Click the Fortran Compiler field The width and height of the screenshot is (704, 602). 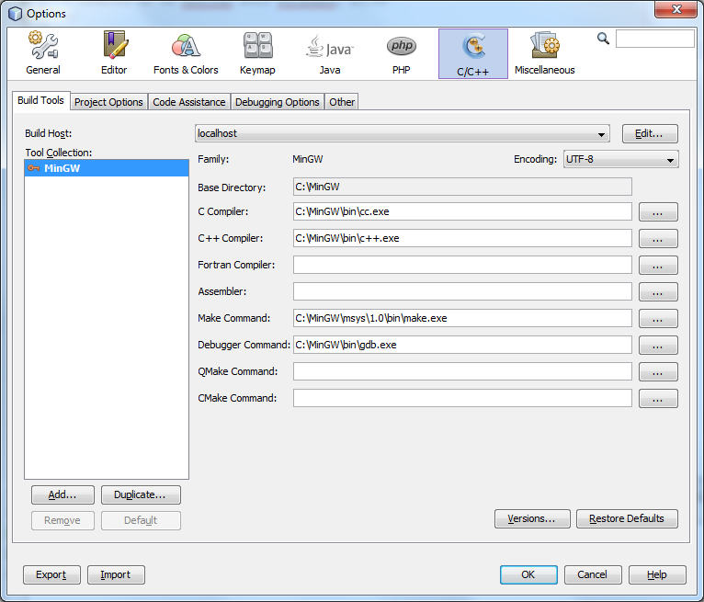coord(462,265)
